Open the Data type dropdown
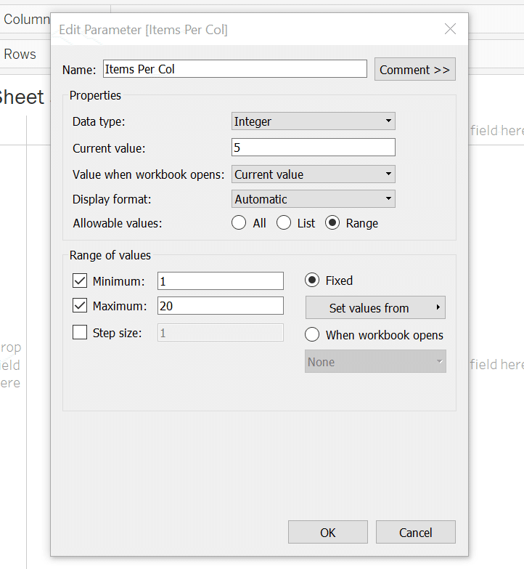 click(314, 121)
